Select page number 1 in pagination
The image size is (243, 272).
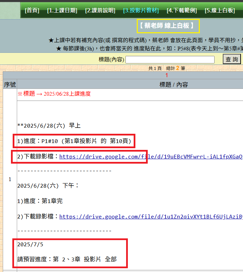click(x=167, y=75)
